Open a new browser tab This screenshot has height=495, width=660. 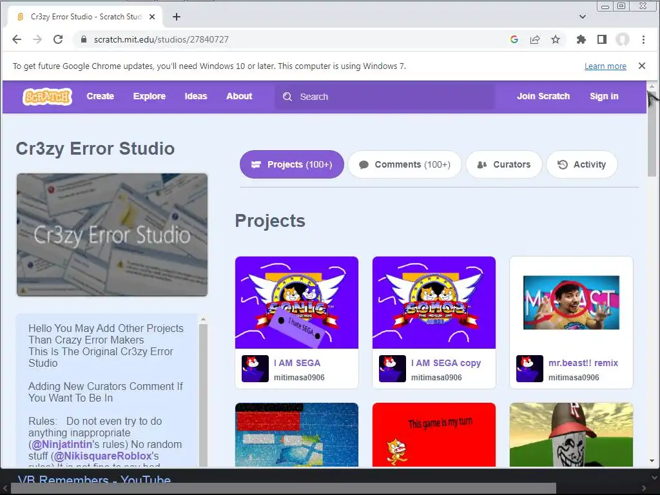click(177, 17)
